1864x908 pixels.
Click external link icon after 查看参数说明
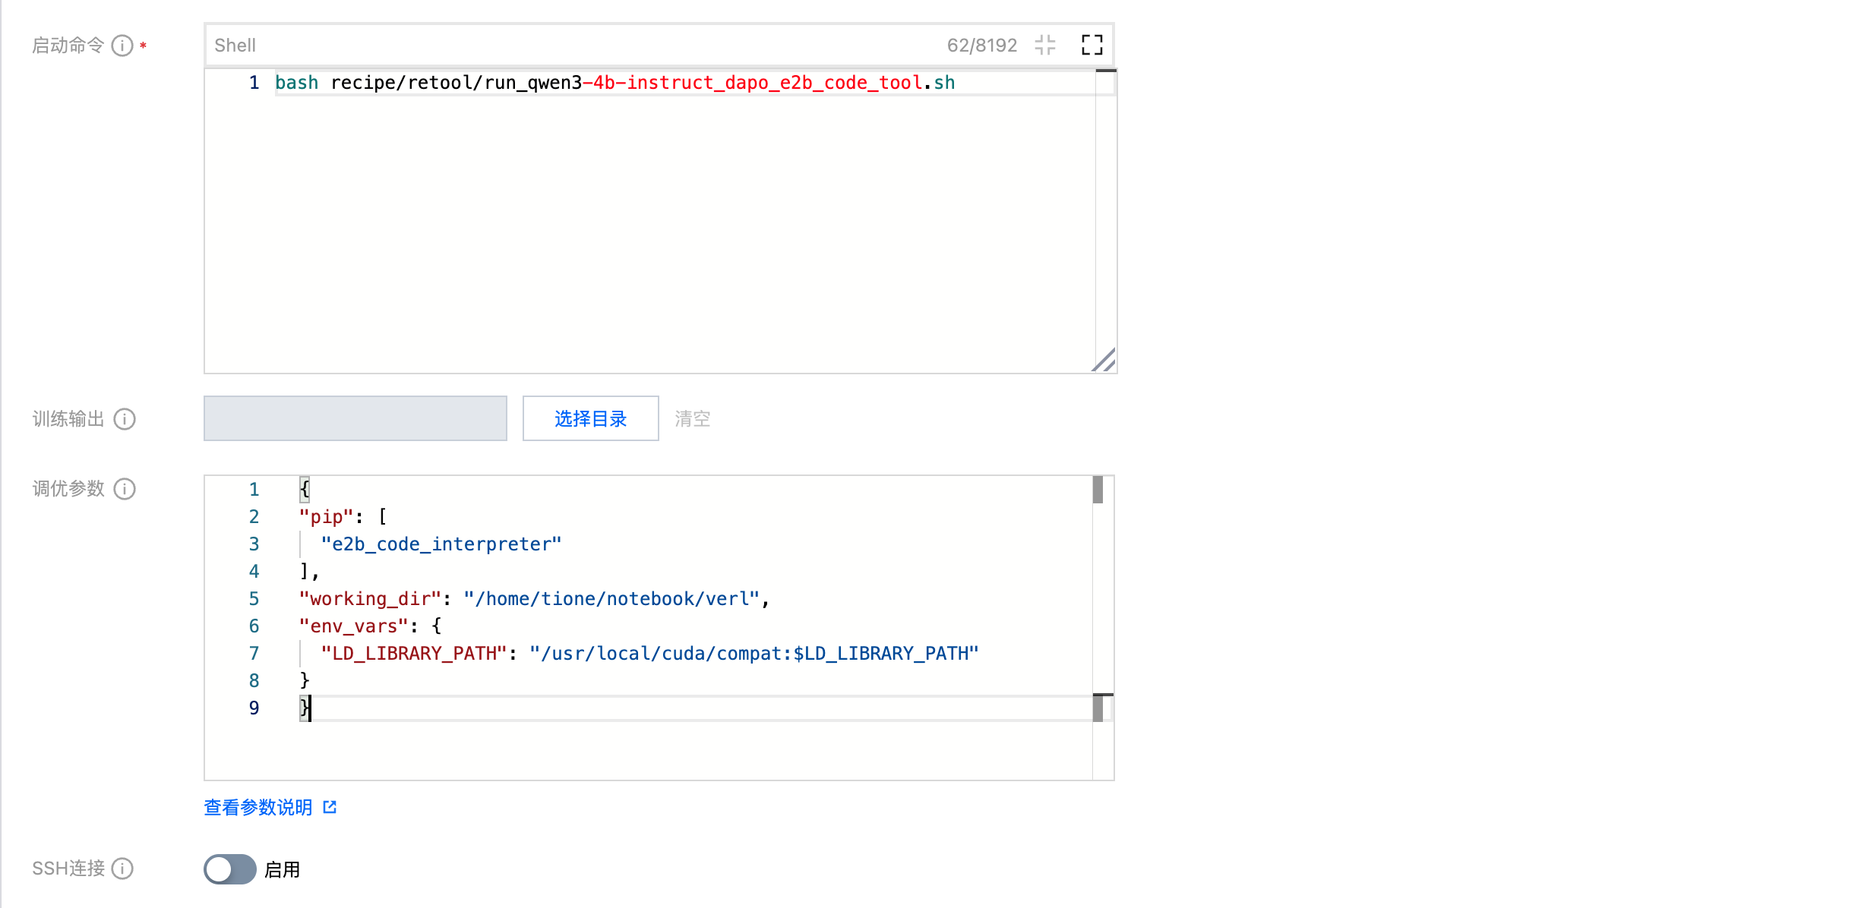pyautogui.click(x=330, y=807)
